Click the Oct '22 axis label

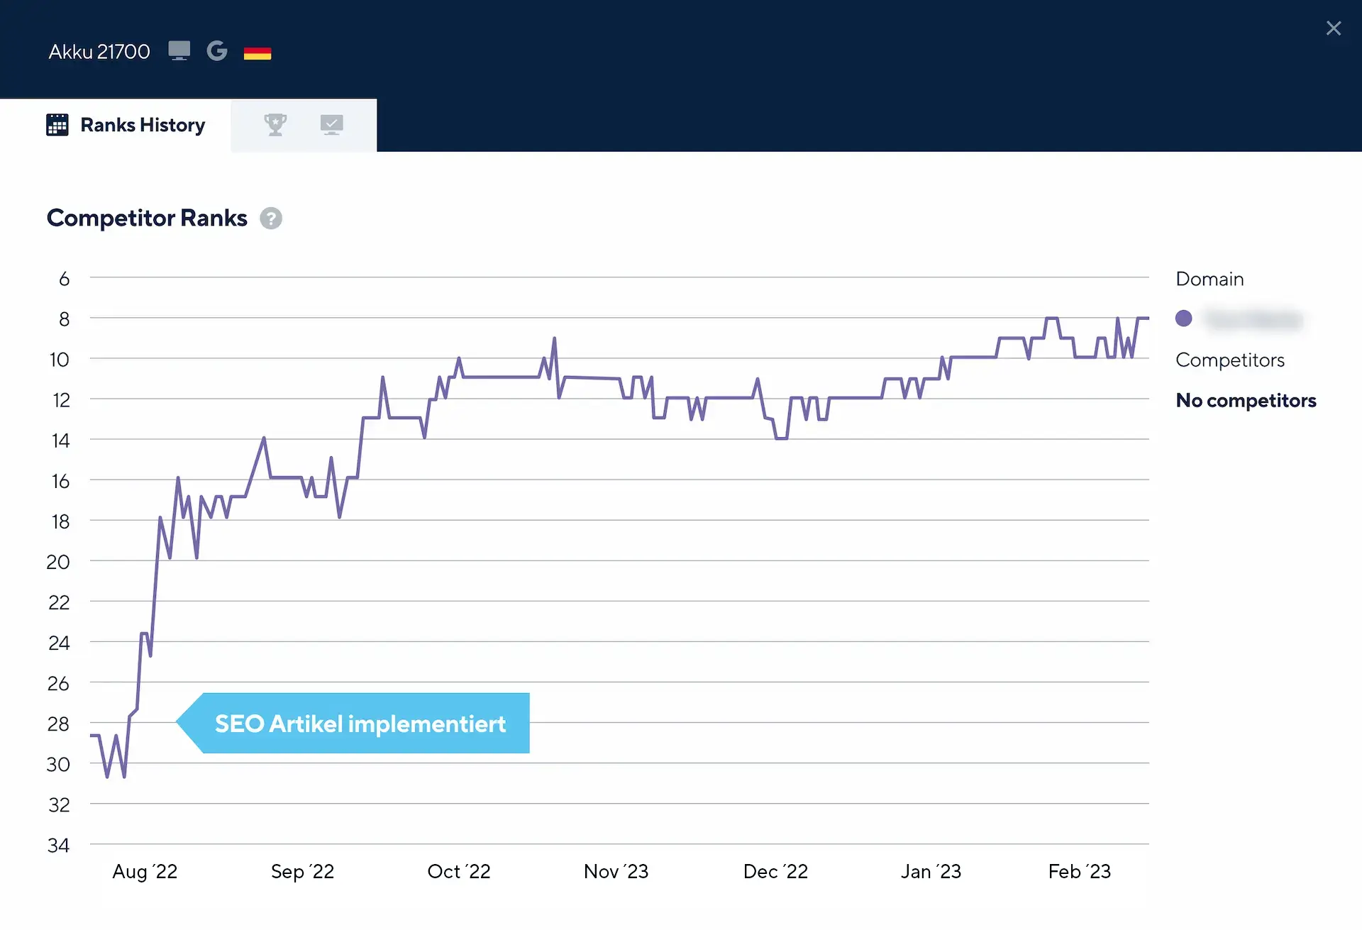point(459,872)
